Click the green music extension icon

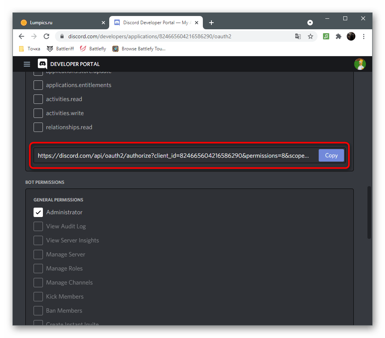(x=326, y=36)
